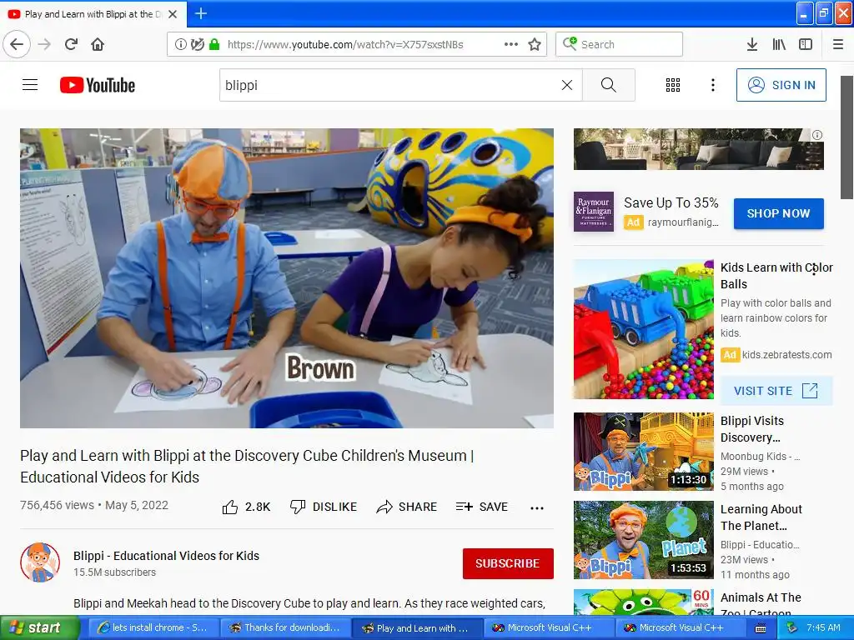The height and width of the screenshot is (640, 854).
Task: Switch to lets install chrome taskbar item
Action: [153, 628]
